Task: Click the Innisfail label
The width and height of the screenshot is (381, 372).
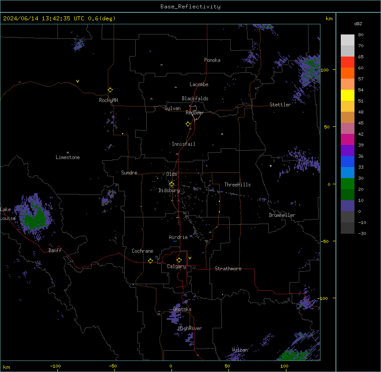Action: (183, 144)
